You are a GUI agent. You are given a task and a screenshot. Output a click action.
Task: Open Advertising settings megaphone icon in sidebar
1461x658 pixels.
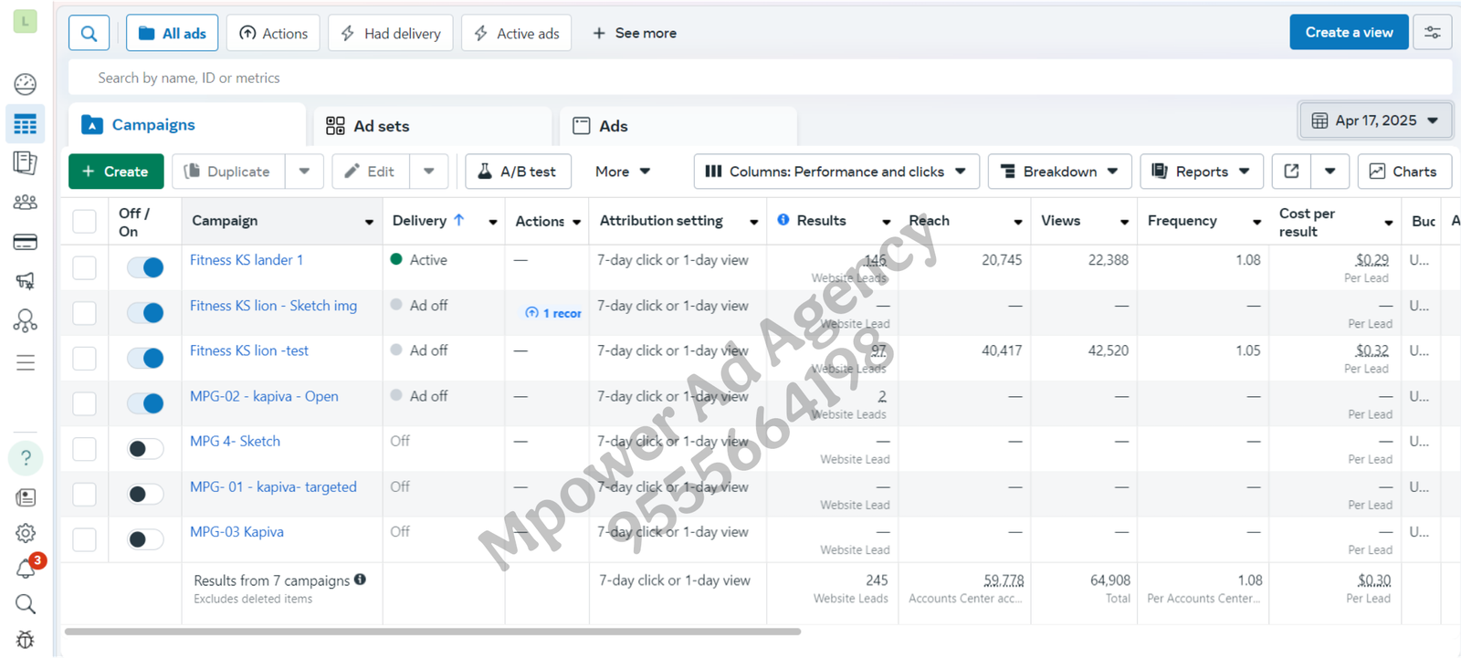tap(26, 281)
